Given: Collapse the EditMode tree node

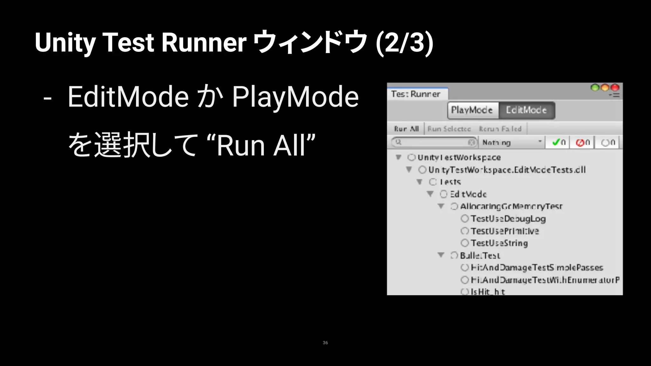Looking at the screenshot, I should [430, 194].
